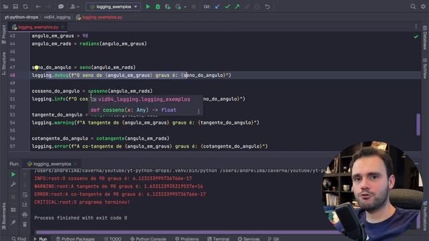The image size is (429, 241).
Task: Click the logging.warning line 54
Action: [x=145, y=123]
